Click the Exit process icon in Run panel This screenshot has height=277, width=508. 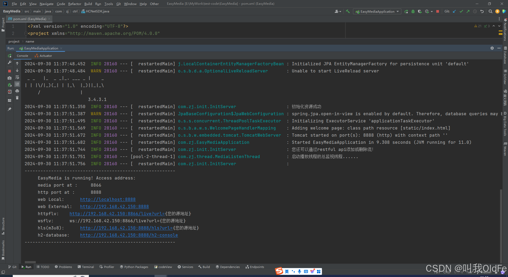[x=10, y=92]
